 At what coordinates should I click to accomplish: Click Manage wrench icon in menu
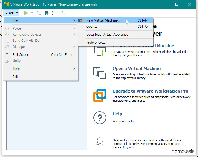(x=7, y=47)
